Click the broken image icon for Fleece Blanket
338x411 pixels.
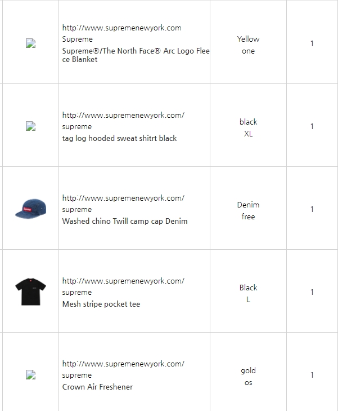coord(30,43)
